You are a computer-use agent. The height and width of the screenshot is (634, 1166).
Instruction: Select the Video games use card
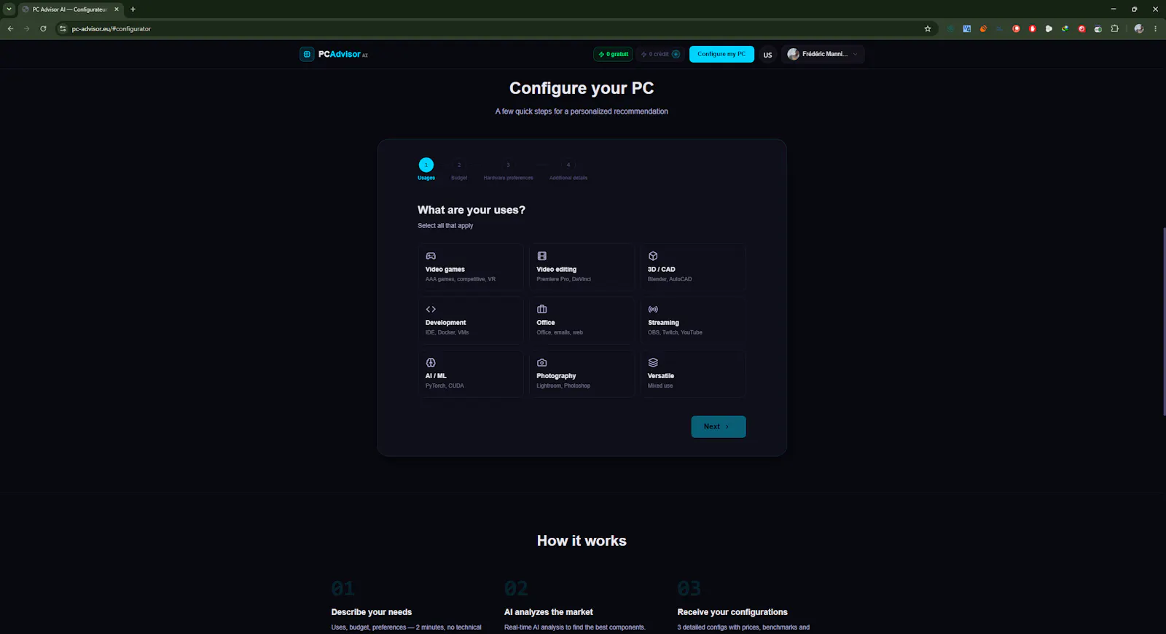pyautogui.click(x=471, y=267)
